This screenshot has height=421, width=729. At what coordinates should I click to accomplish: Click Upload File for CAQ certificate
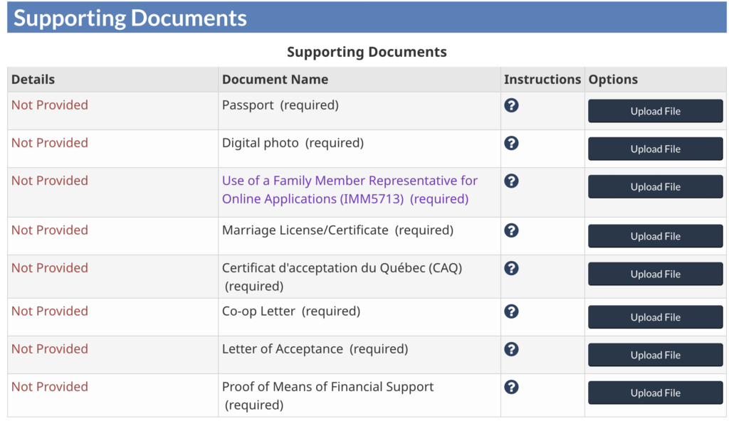[655, 275]
